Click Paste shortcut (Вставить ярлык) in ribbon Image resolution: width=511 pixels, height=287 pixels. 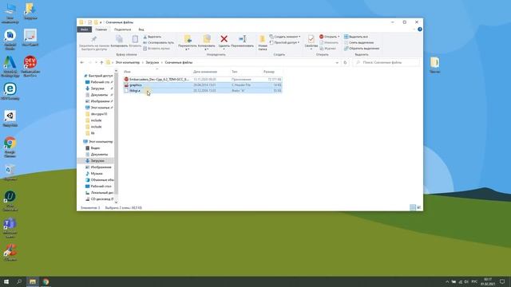pyautogui.click(x=156, y=49)
